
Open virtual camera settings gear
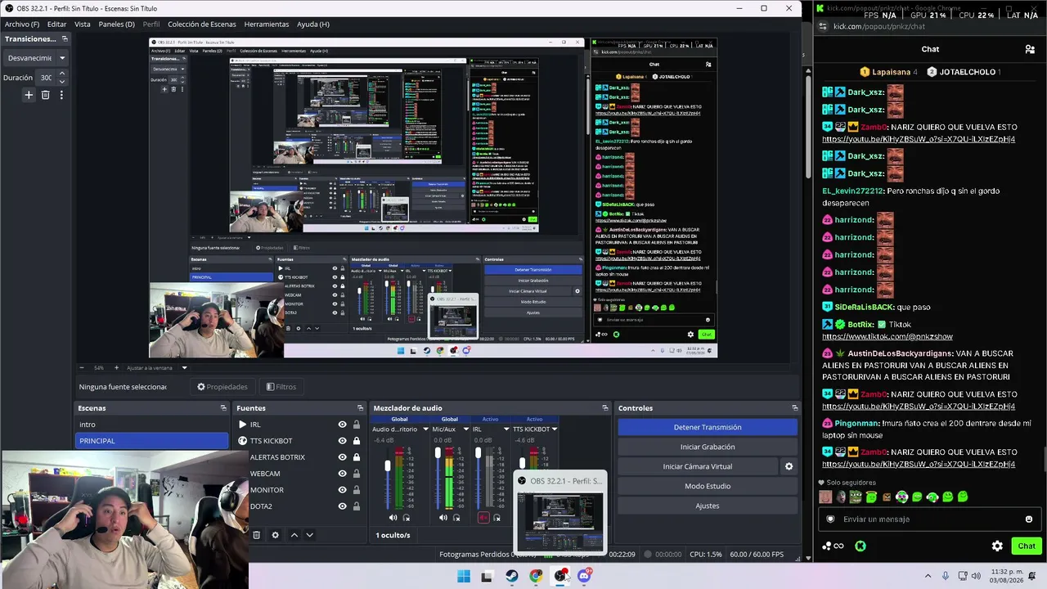click(789, 466)
